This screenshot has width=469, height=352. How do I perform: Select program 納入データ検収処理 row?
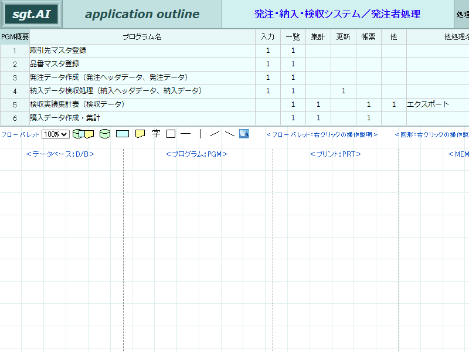click(x=142, y=91)
